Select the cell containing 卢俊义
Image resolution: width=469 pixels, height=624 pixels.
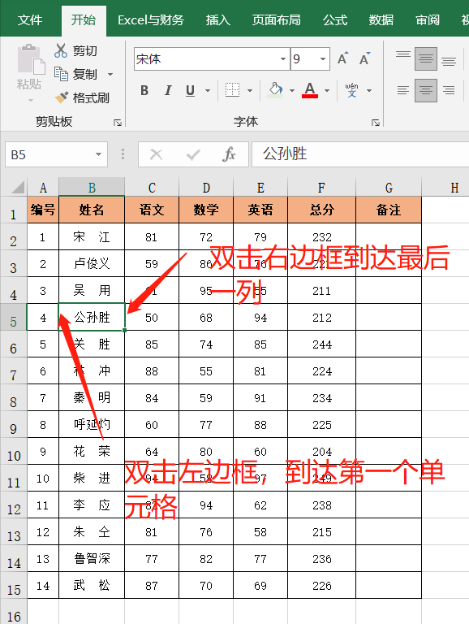pyautogui.click(x=92, y=263)
